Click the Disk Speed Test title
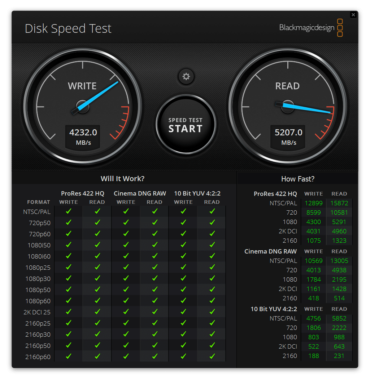370x381 pixels. [x=68, y=29]
